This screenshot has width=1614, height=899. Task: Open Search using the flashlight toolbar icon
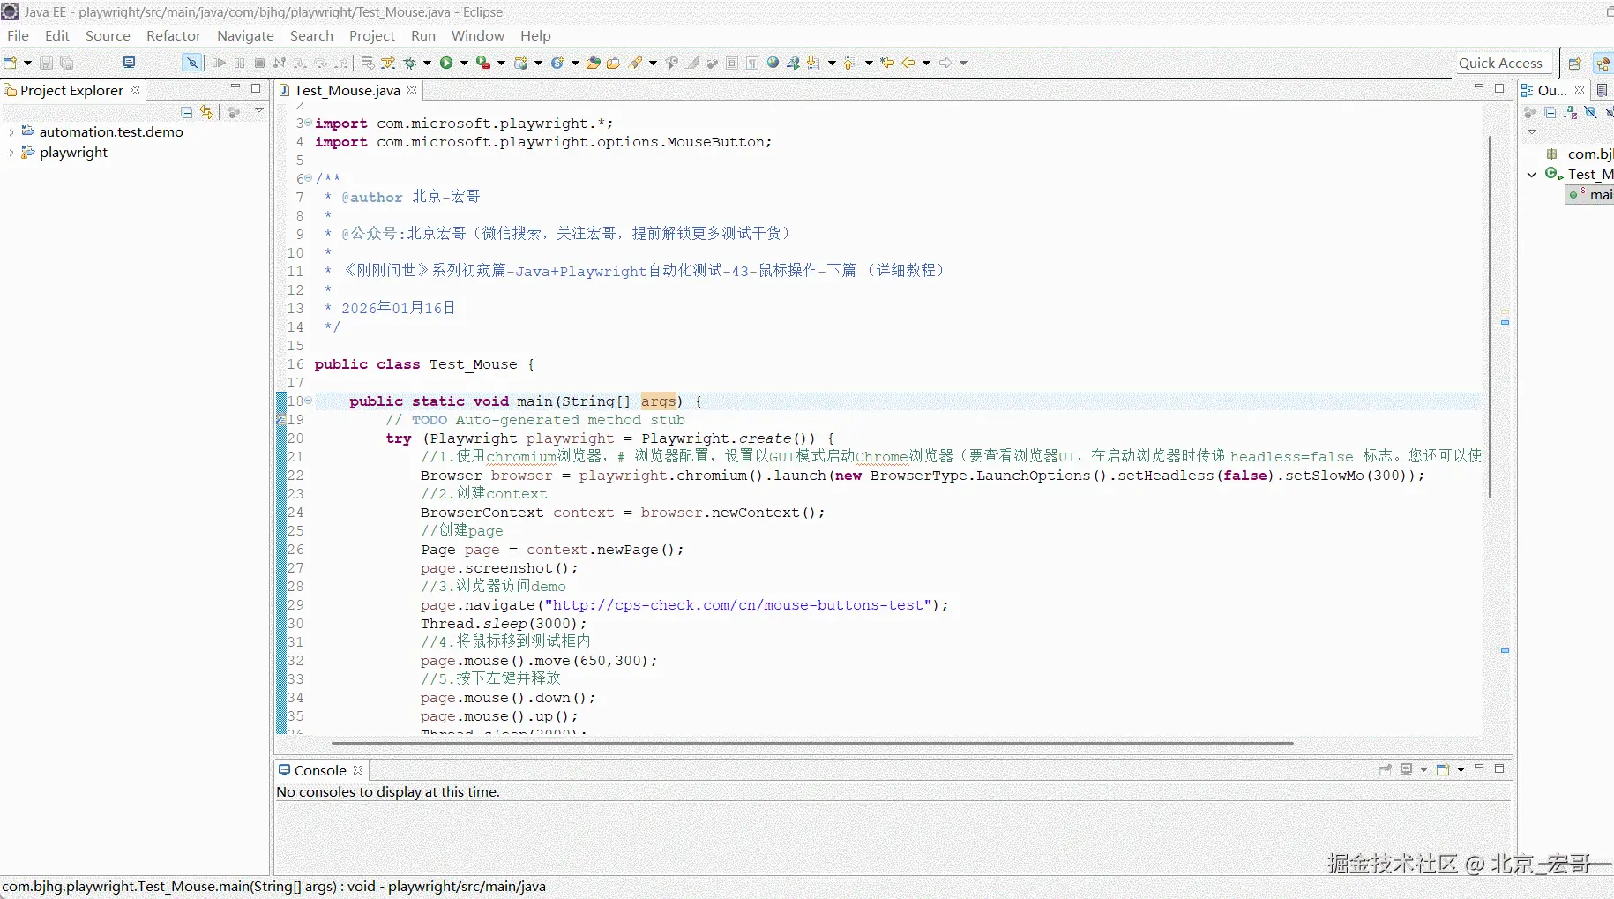click(637, 63)
